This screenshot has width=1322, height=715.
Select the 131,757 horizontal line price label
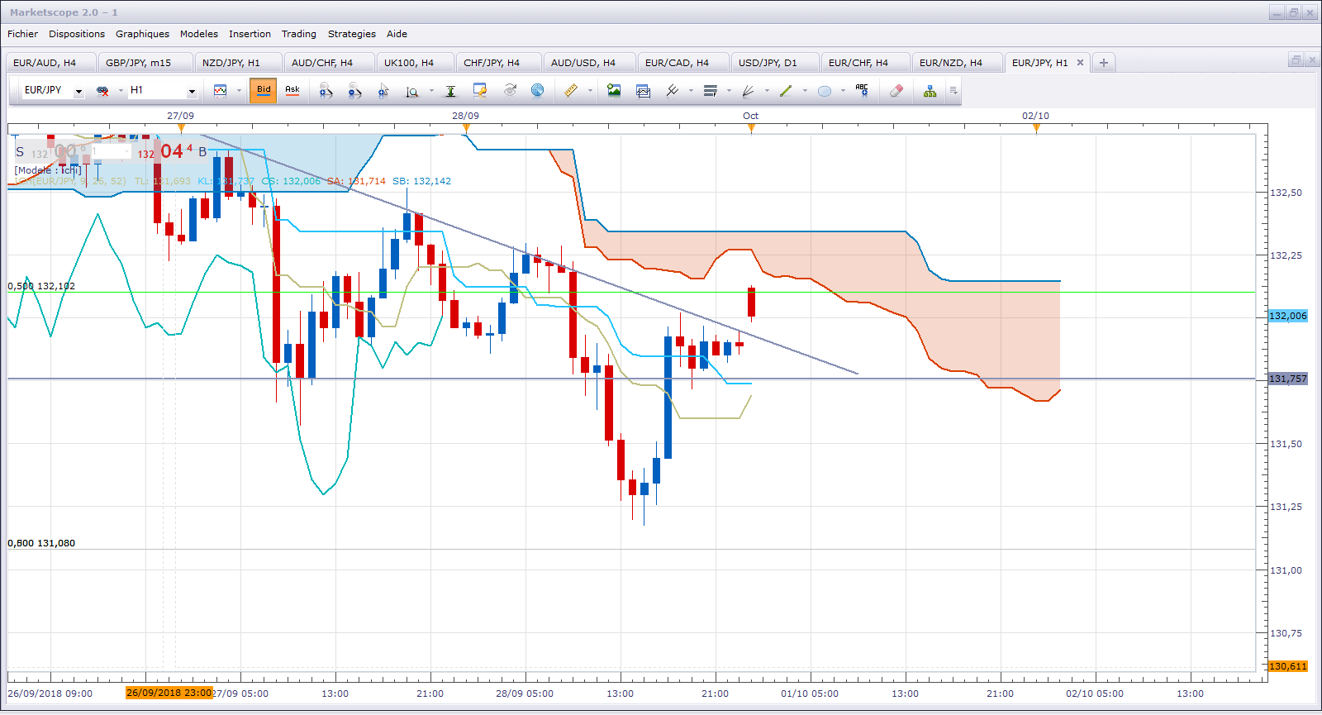click(x=1288, y=379)
